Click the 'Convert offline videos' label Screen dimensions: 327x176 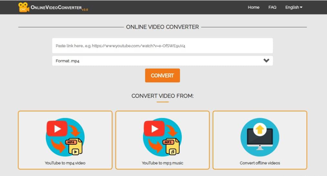[x=260, y=163]
